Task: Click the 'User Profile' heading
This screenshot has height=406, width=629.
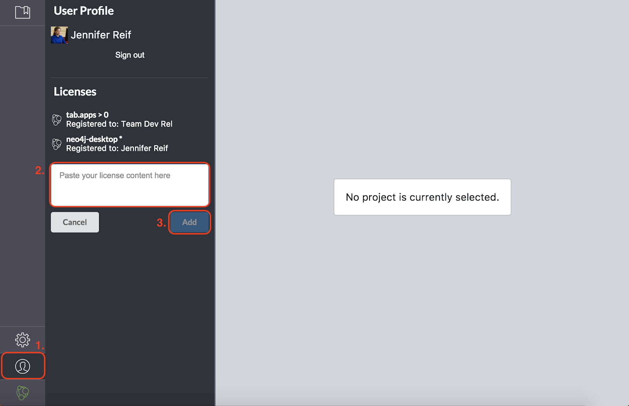Action: (84, 11)
